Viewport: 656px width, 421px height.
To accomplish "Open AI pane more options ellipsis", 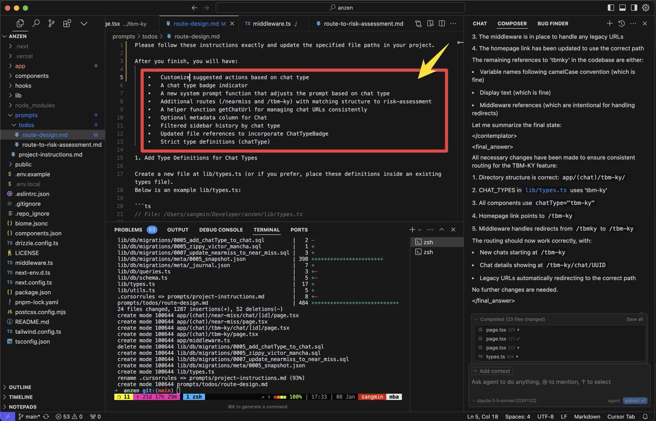I will [633, 24].
